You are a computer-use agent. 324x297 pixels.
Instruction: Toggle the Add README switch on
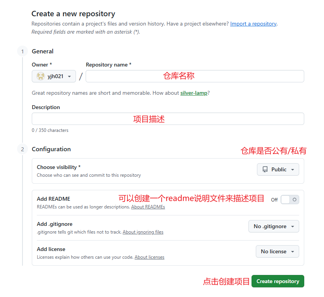[290, 200]
